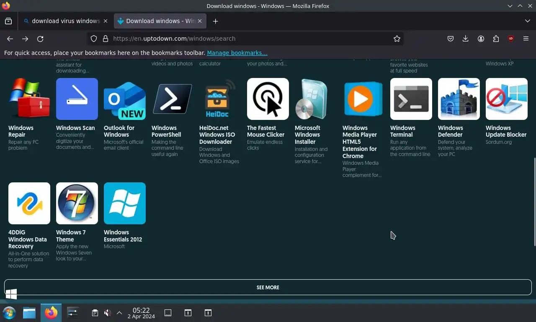536x322 pixels.
Task: Open the Firefox extensions panel
Action: point(496,39)
